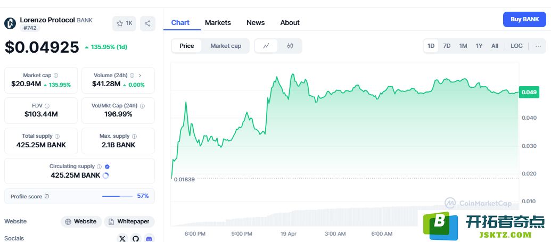This screenshot has height=242, width=551.
Task: Click the 57% profile score value
Action: pyautogui.click(x=143, y=196)
